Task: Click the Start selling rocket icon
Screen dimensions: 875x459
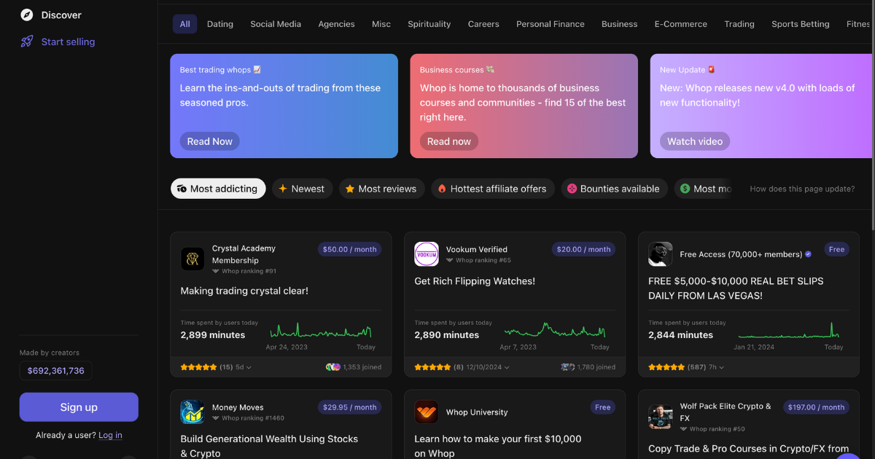Action: (x=27, y=42)
